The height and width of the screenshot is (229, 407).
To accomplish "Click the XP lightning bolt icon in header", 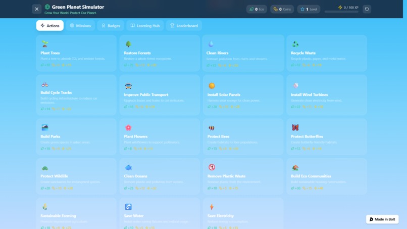I will [340, 7].
